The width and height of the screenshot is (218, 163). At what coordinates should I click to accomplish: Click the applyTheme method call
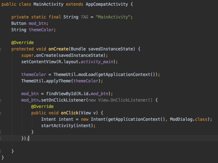click(58, 81)
